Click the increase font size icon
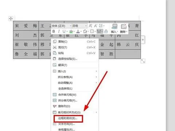This screenshot has height=131, width=175. tap(90, 26)
